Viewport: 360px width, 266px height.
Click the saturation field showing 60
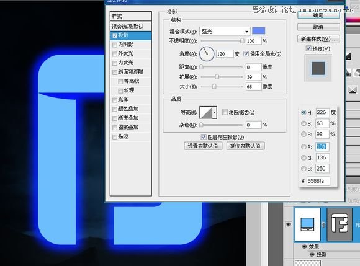coord(323,123)
